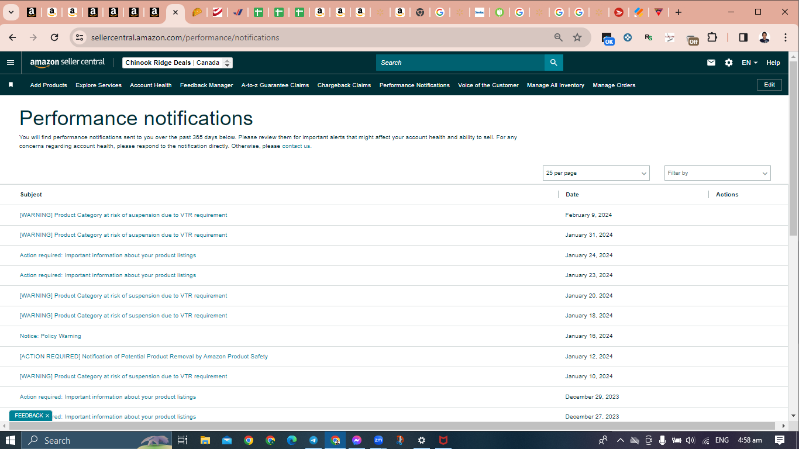Go back with the browser back arrow

(x=12, y=37)
